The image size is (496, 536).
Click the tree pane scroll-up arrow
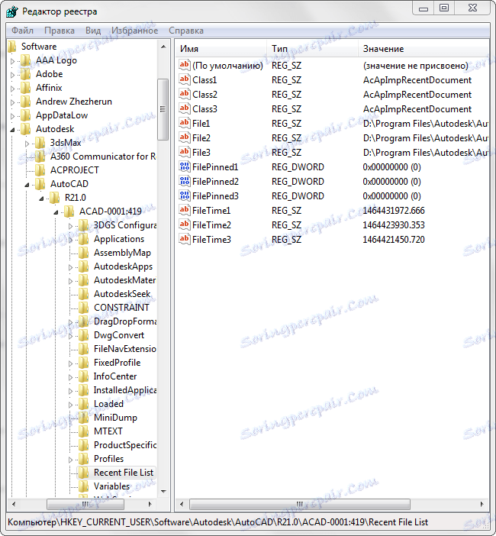point(163,47)
